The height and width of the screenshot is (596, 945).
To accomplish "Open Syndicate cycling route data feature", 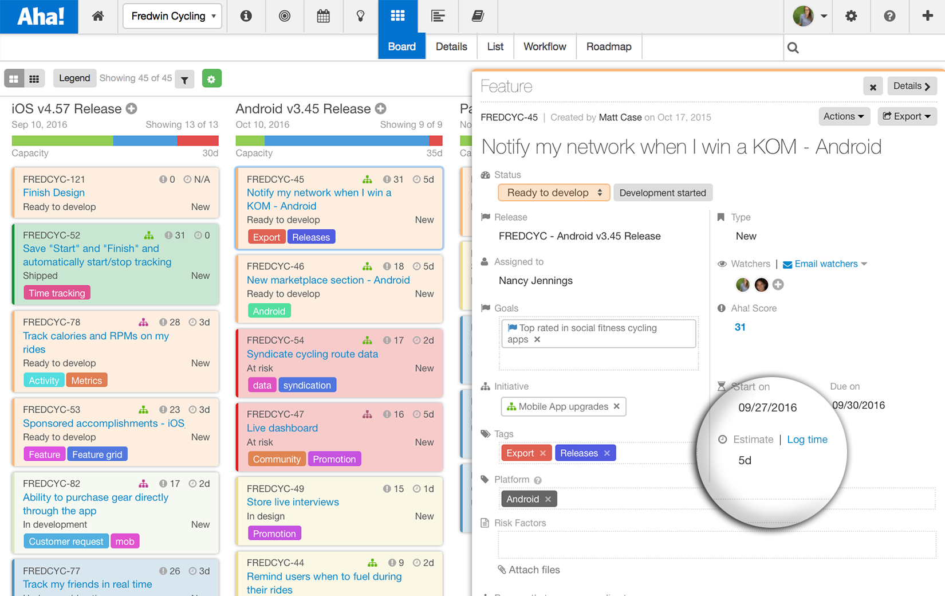I will [312, 354].
